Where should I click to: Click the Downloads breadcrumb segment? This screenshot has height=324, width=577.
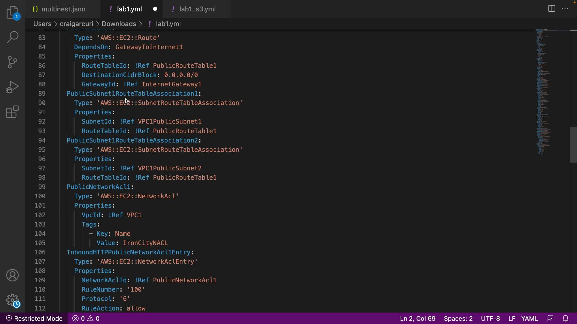119,24
